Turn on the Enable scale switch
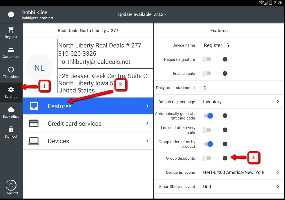 (206, 73)
